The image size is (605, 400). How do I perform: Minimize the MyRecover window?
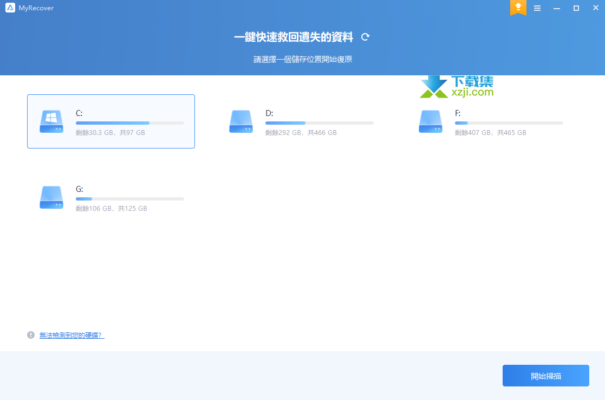click(x=557, y=8)
